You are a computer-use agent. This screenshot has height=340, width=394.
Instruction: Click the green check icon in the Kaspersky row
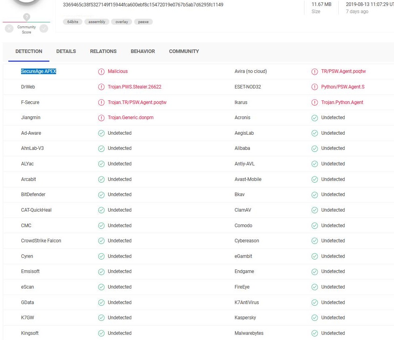tap(314, 318)
